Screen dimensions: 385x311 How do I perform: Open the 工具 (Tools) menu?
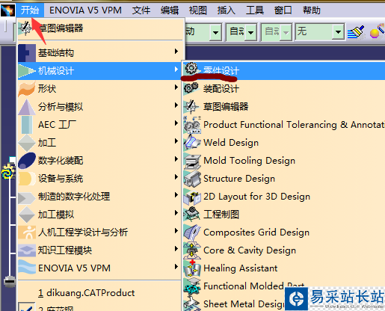[255, 10]
